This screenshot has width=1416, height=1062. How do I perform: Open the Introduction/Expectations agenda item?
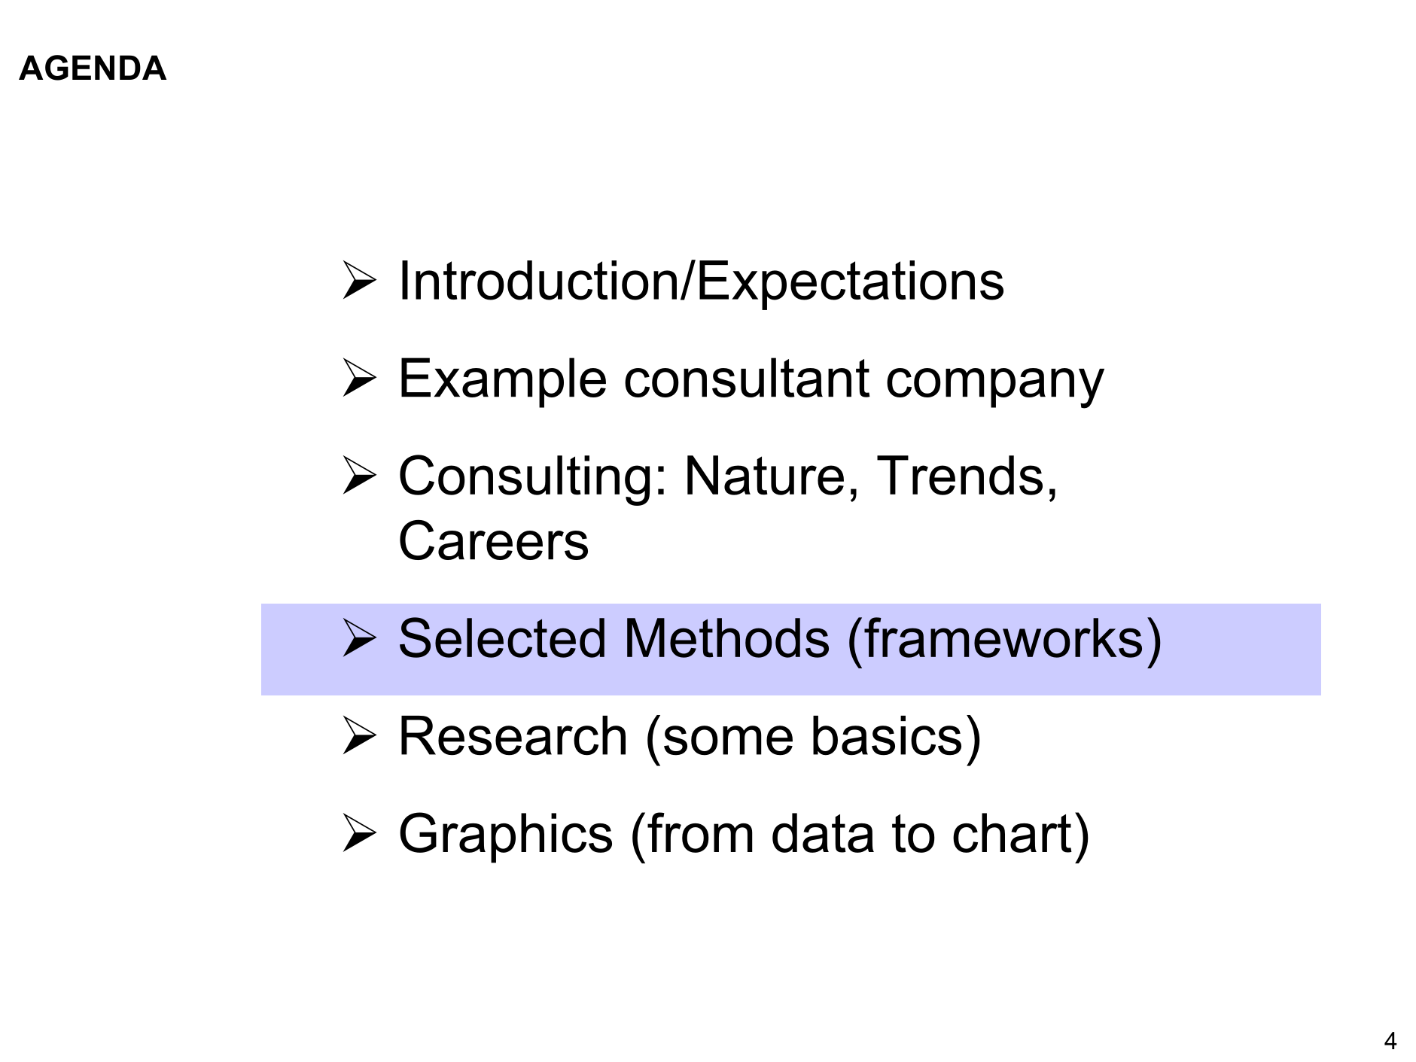[x=700, y=281]
